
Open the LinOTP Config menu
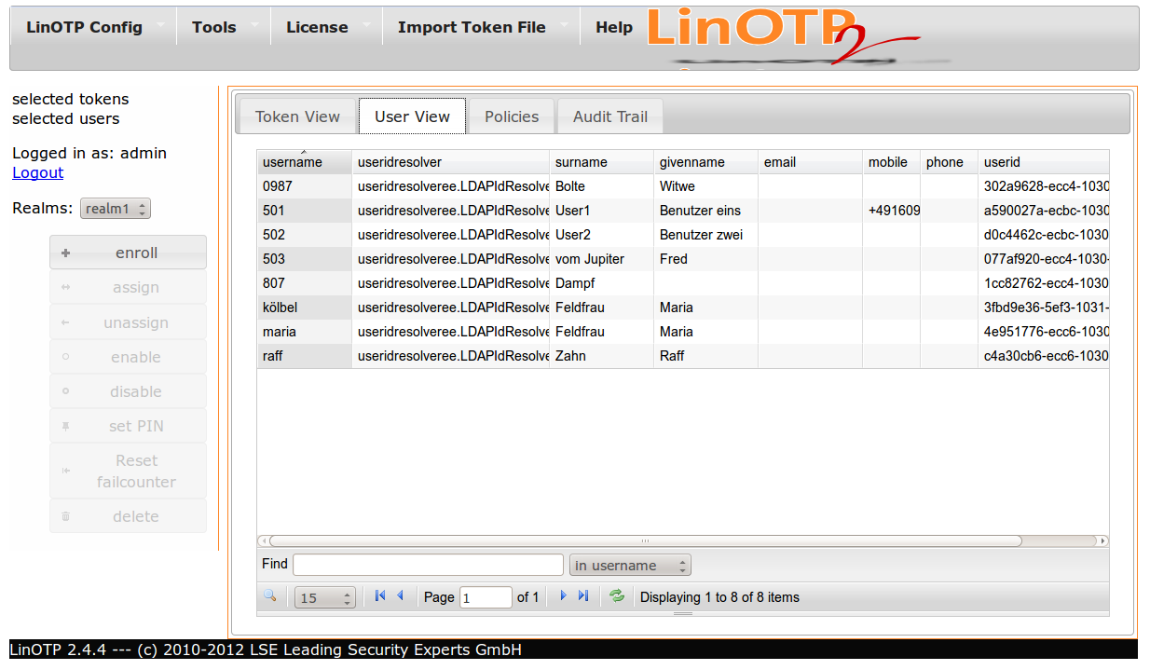tap(85, 27)
